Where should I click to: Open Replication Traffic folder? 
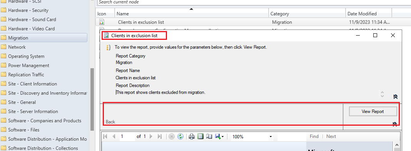tap(26, 75)
